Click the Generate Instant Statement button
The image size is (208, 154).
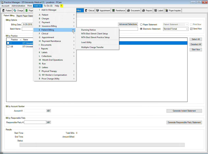[x=184, y=111]
